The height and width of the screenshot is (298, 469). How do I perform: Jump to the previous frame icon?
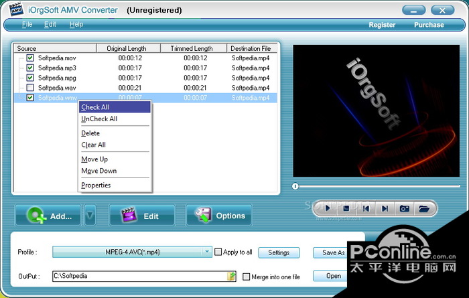pos(366,209)
